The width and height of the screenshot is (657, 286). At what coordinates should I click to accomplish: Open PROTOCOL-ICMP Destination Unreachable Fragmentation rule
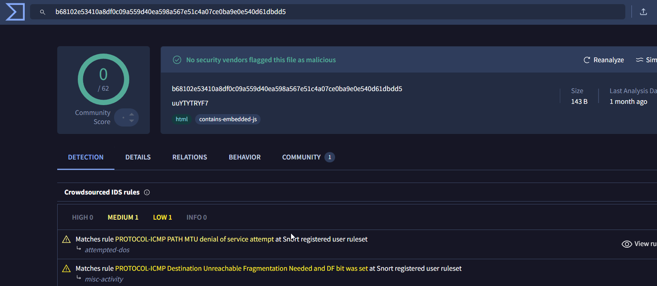point(242,269)
